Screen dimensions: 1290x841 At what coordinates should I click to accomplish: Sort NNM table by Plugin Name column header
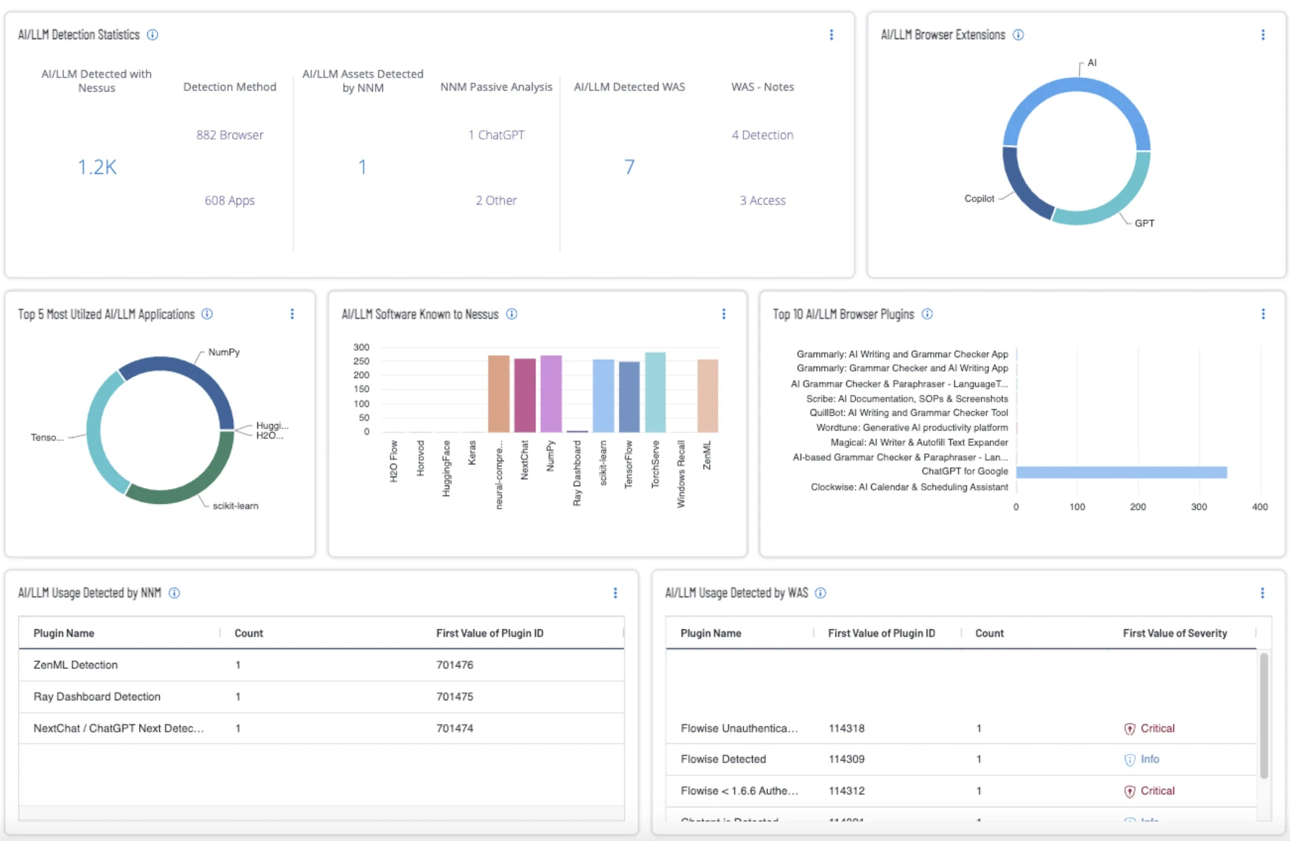[64, 633]
